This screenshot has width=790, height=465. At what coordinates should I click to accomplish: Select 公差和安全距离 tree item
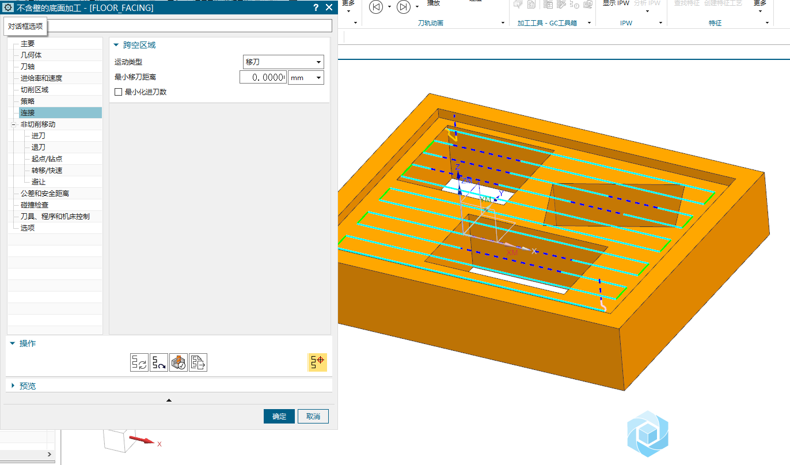point(45,194)
